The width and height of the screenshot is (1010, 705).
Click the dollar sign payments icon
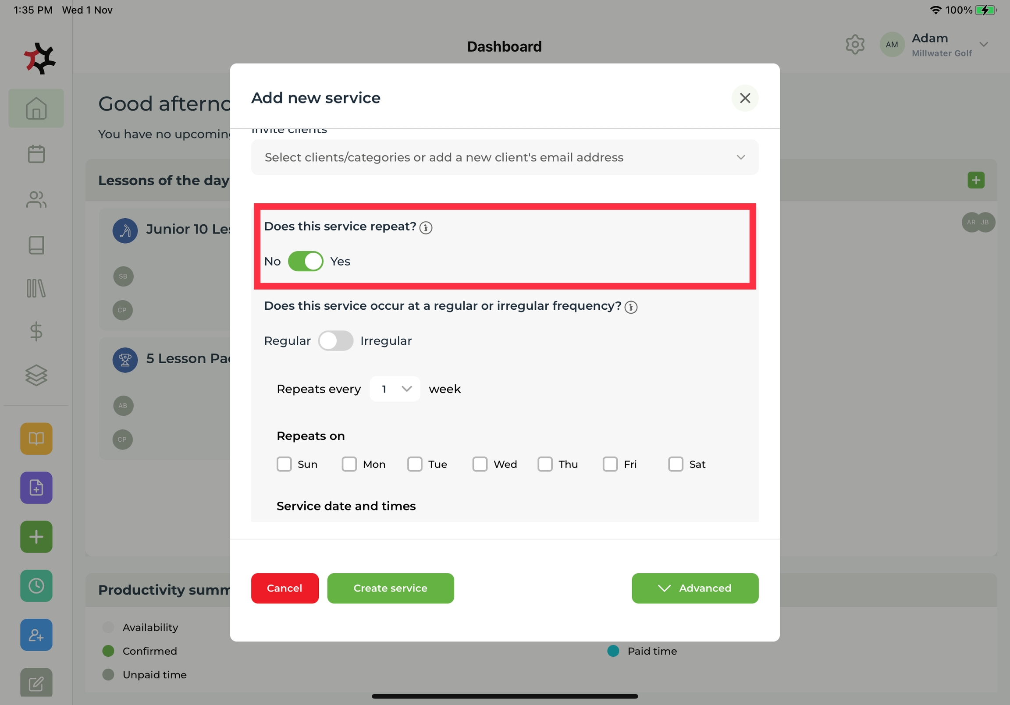pos(36,331)
